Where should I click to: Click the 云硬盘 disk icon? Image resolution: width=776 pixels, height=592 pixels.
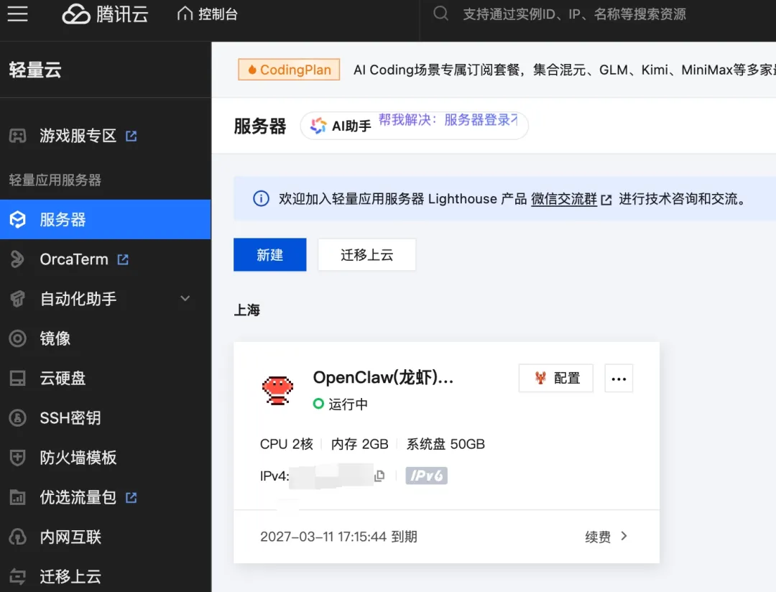coord(17,378)
